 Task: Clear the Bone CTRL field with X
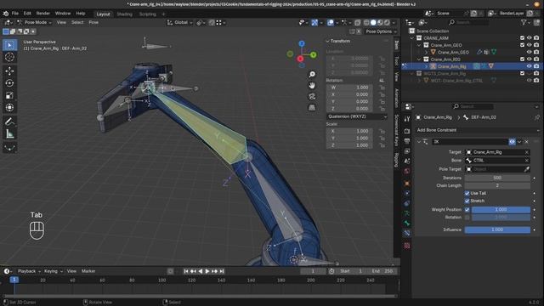click(x=527, y=161)
